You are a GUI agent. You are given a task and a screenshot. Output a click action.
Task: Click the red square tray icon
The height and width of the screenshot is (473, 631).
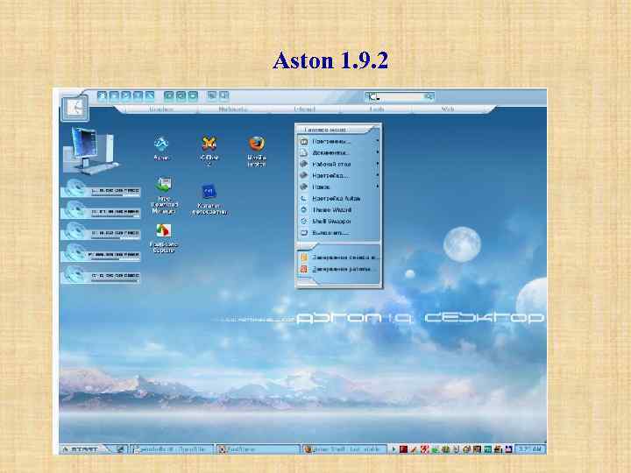pos(403,448)
